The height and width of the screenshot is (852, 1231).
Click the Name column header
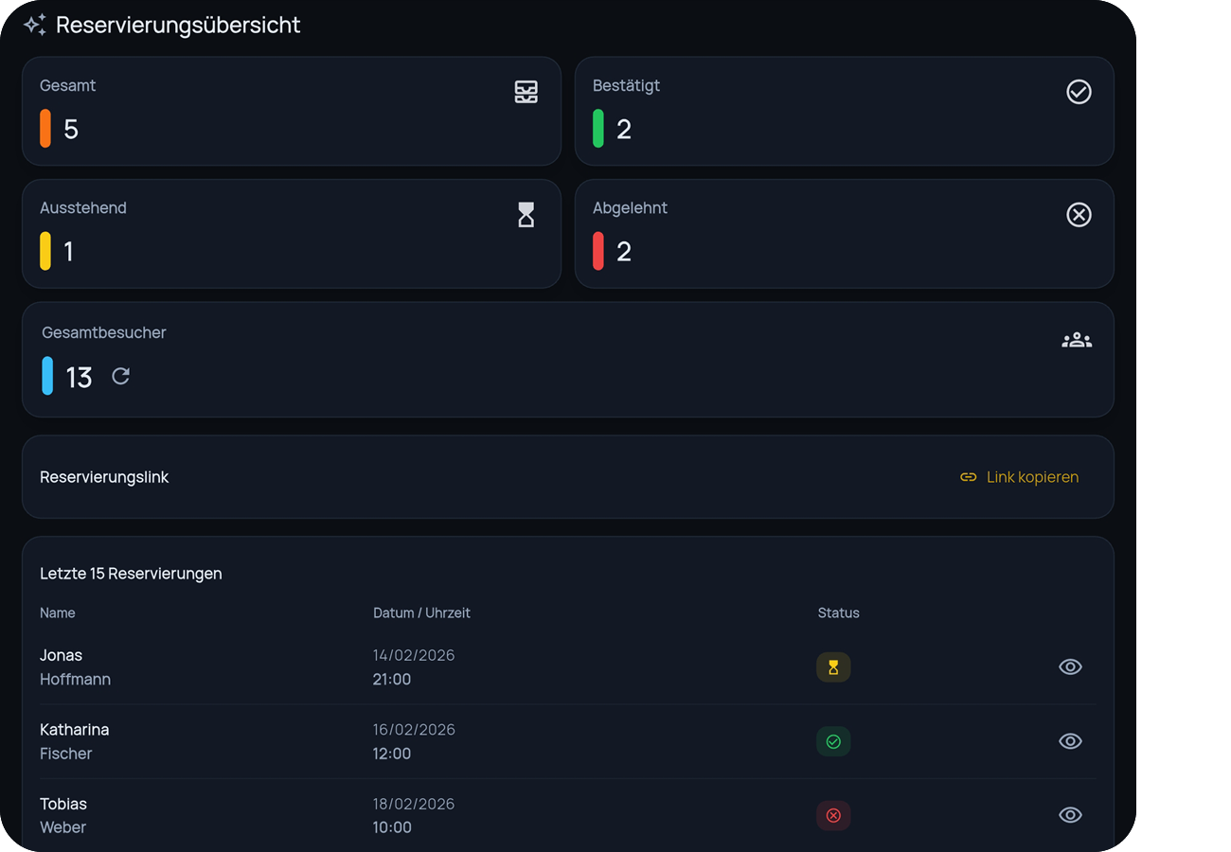[x=58, y=613]
